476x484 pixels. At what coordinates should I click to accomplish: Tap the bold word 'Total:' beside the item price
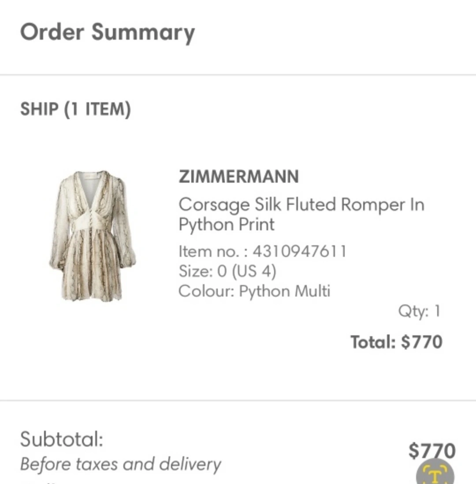373,342
